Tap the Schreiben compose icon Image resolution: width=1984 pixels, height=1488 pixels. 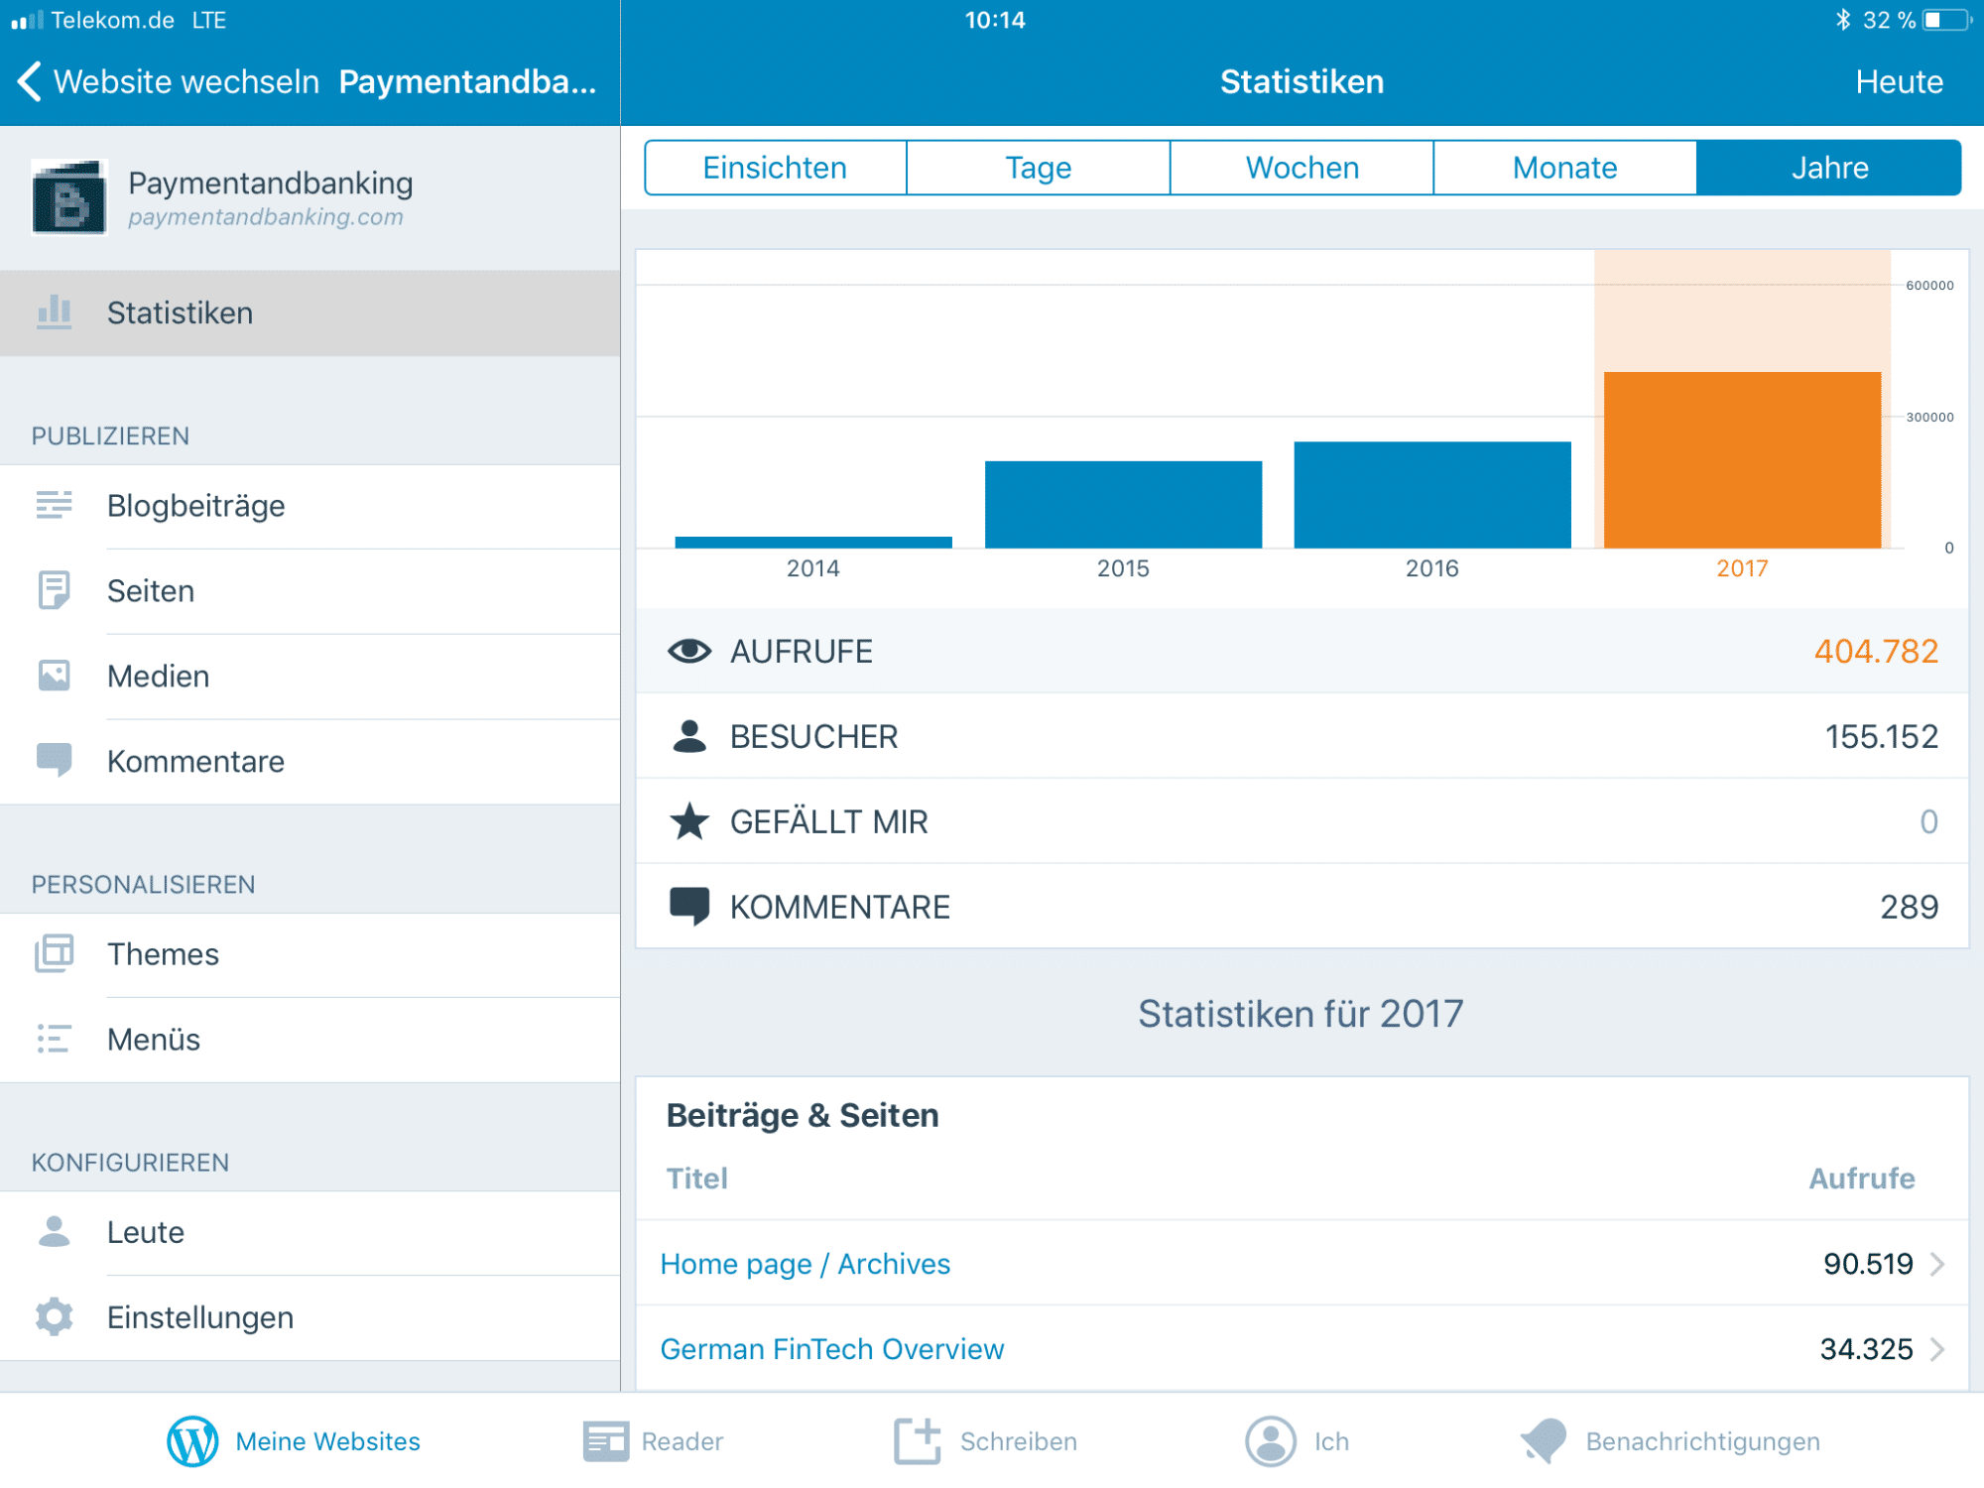point(918,1440)
